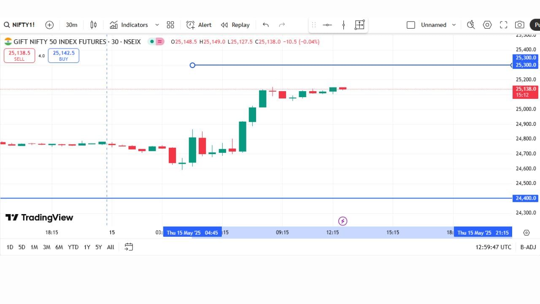
Task: Set range to 1D
Action: 10,247
